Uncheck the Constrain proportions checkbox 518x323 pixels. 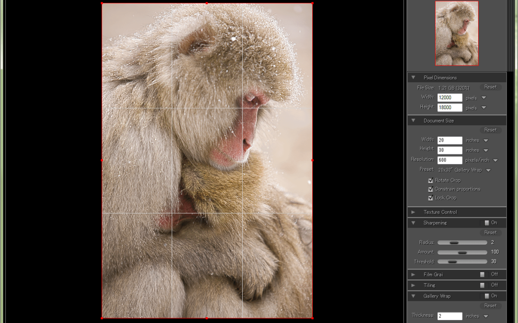pyautogui.click(x=431, y=189)
